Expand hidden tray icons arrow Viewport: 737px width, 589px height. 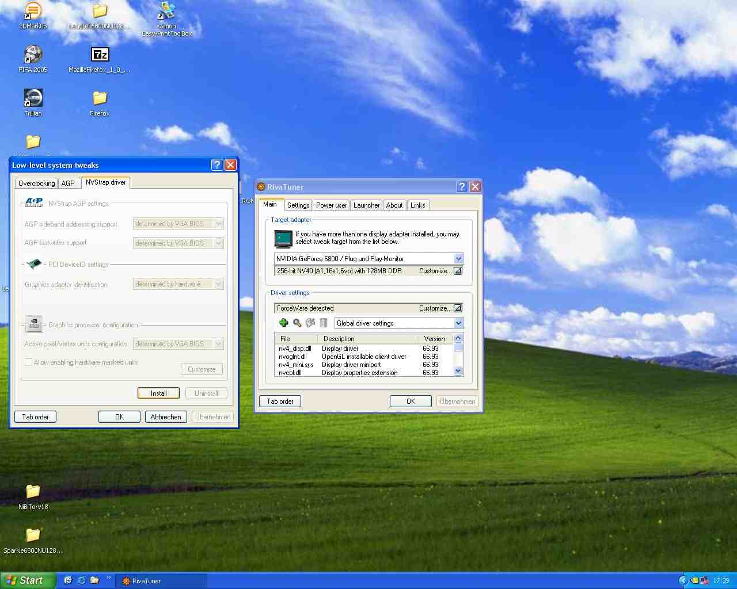tap(683, 580)
